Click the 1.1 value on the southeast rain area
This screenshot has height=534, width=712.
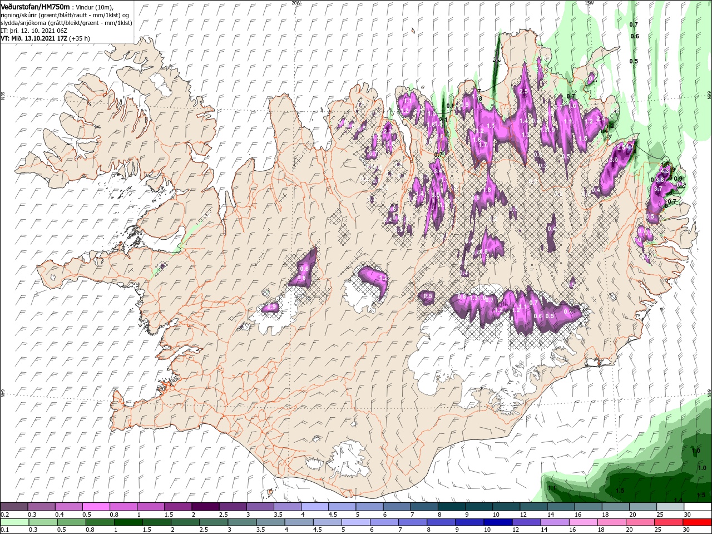[x=552, y=488]
